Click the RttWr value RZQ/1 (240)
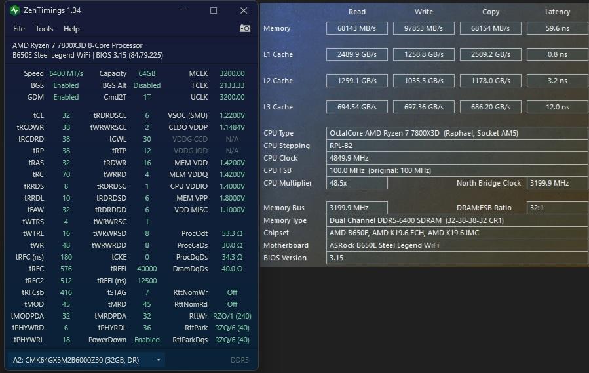 click(x=232, y=316)
